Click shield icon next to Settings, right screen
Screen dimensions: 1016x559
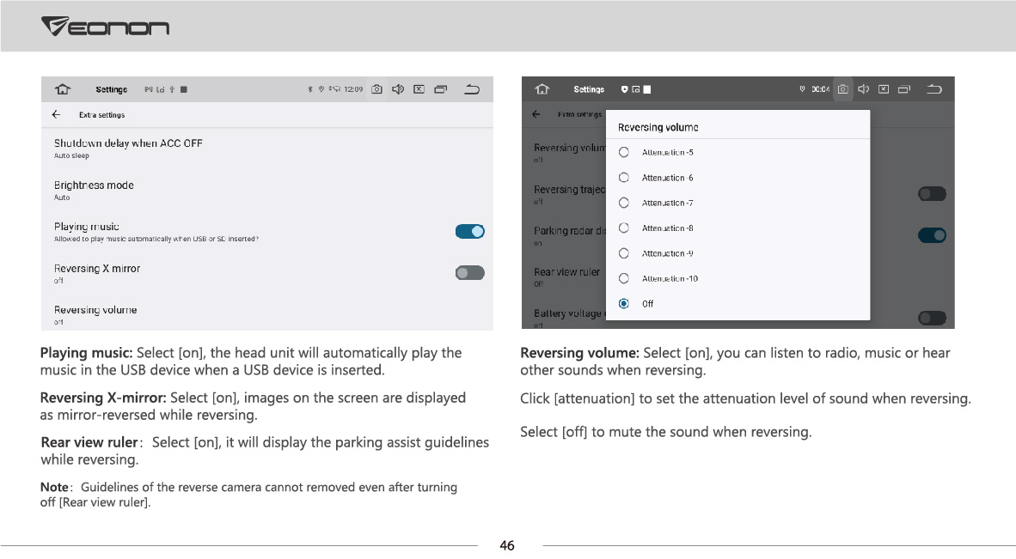[625, 89]
